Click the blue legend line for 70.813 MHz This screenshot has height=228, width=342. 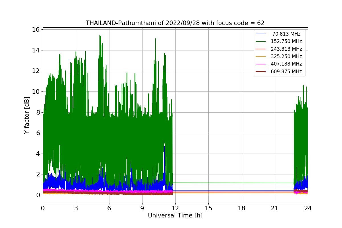pos(261,34)
